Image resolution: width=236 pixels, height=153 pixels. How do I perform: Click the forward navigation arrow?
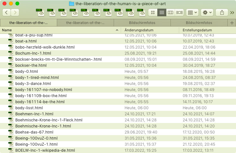[15, 12]
